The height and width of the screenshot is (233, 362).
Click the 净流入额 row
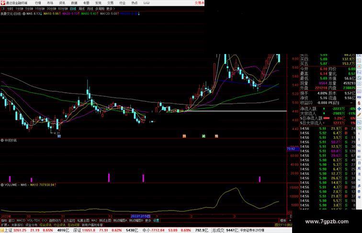(x=328, y=109)
